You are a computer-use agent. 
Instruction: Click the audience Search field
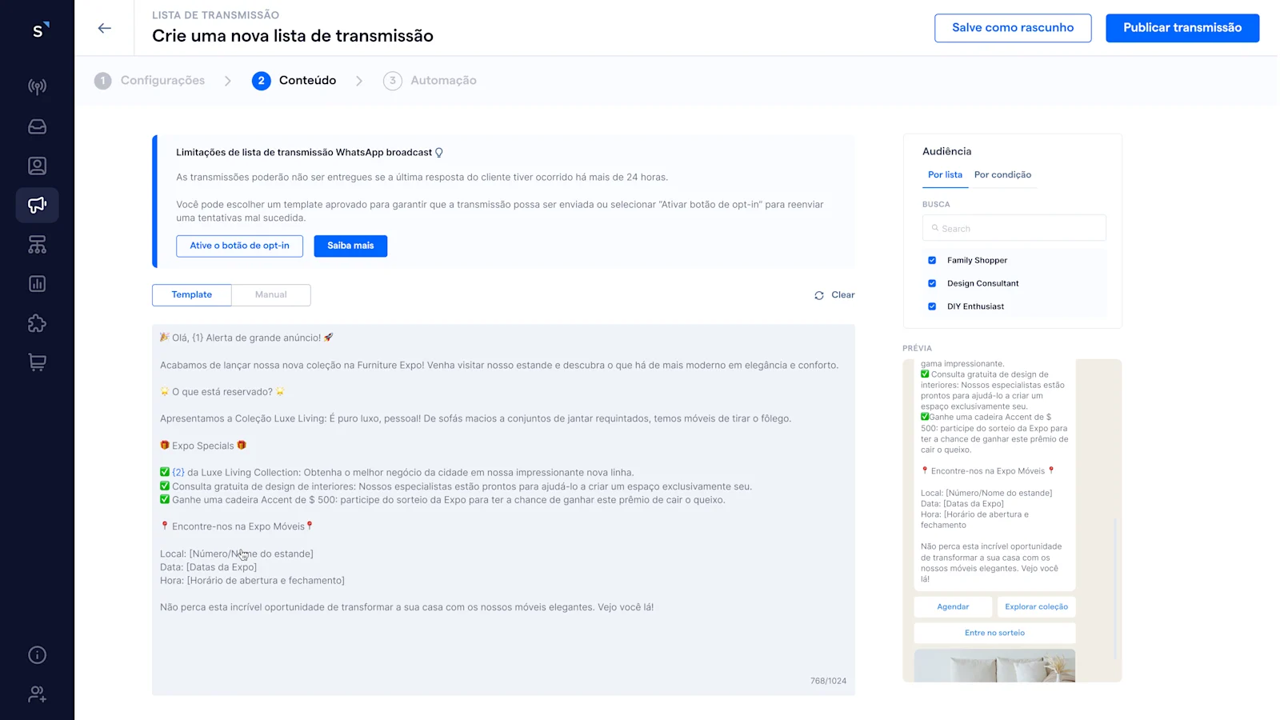coord(1014,228)
